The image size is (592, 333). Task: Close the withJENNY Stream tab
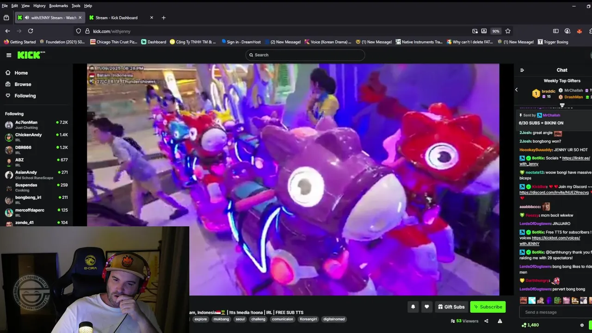coord(80,18)
